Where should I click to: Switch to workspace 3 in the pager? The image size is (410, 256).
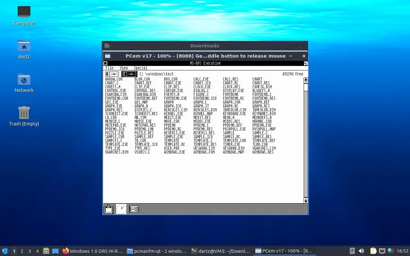[x=30, y=251]
